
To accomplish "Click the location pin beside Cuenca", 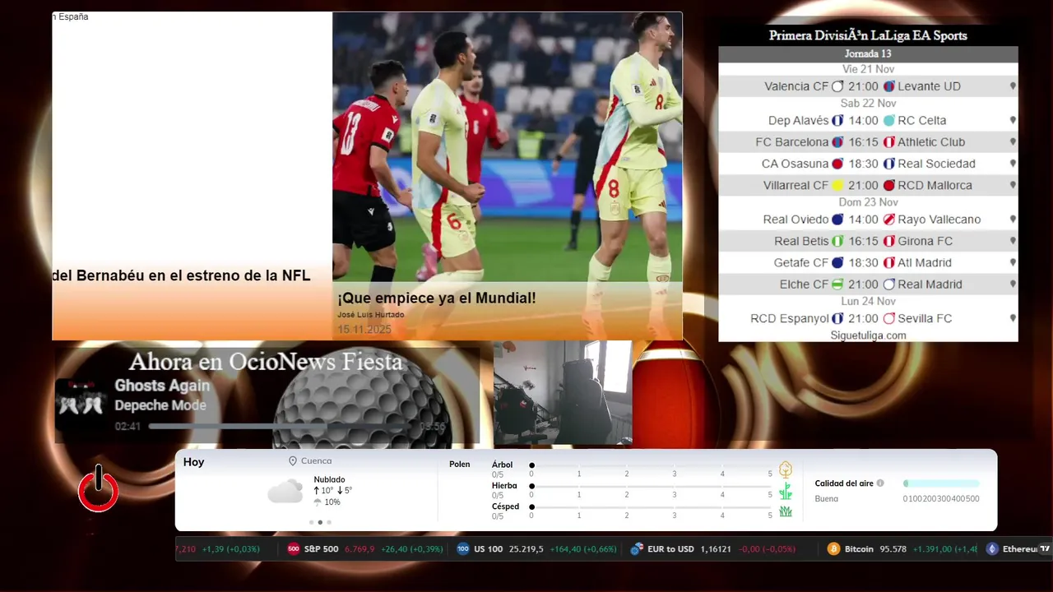I will 292,461.
